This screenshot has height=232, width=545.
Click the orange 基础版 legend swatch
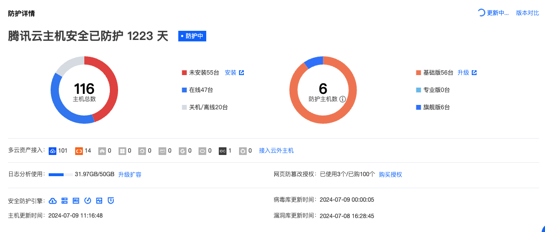(418, 73)
